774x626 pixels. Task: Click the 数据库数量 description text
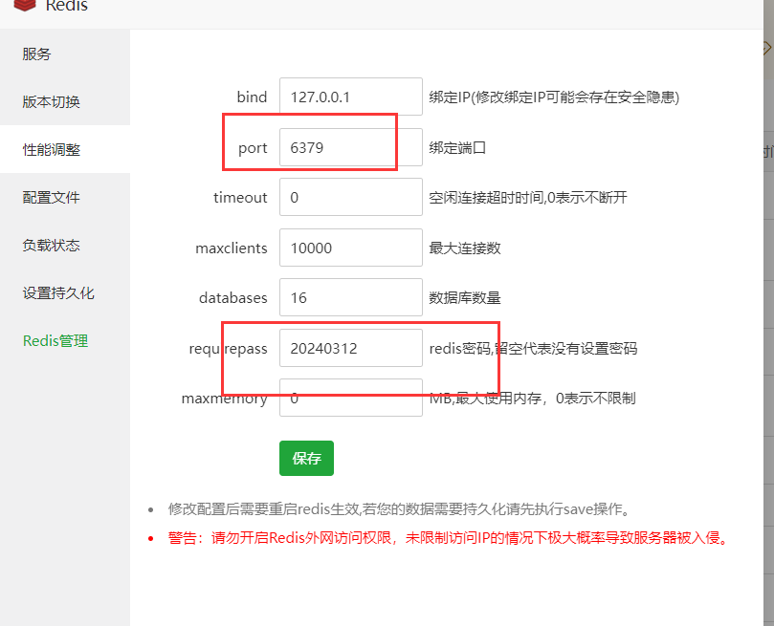tap(465, 298)
